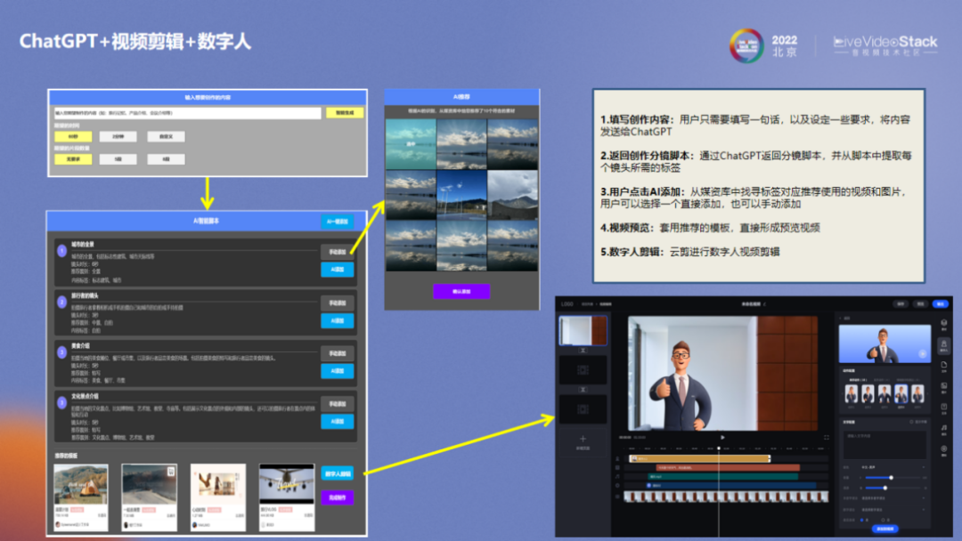The width and height of the screenshot is (962, 541).
Task: Open the file document icon in right sidebar
Action: click(x=943, y=366)
